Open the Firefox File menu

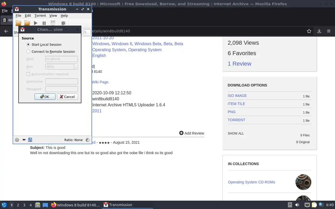pyautogui.click(x=5, y=11)
